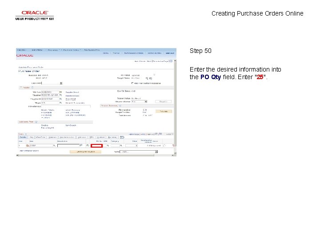Click the Calculate button
320x240 pixels.
(164, 112)
